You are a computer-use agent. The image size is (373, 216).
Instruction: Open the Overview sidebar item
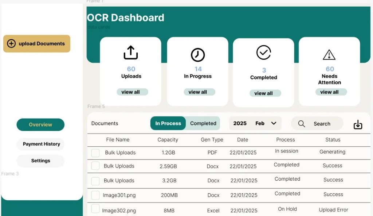(41, 125)
